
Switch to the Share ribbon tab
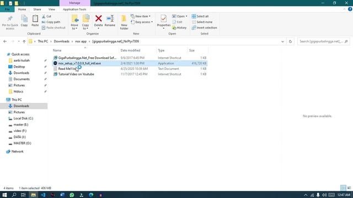click(x=37, y=9)
